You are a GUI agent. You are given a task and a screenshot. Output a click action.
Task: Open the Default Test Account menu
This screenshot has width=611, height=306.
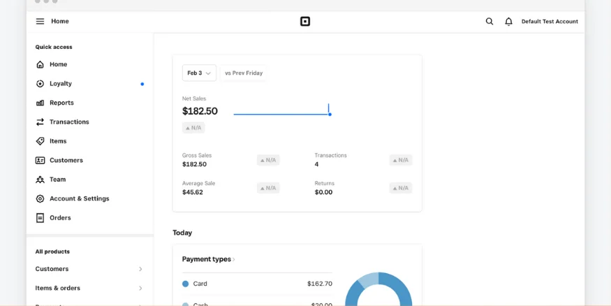[x=550, y=22]
